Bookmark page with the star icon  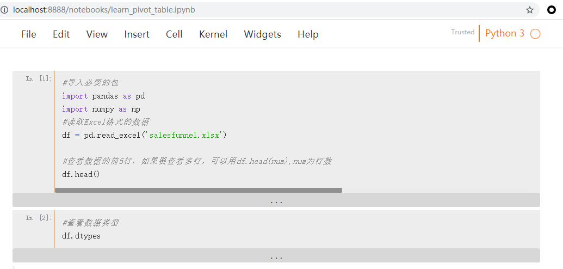point(530,10)
